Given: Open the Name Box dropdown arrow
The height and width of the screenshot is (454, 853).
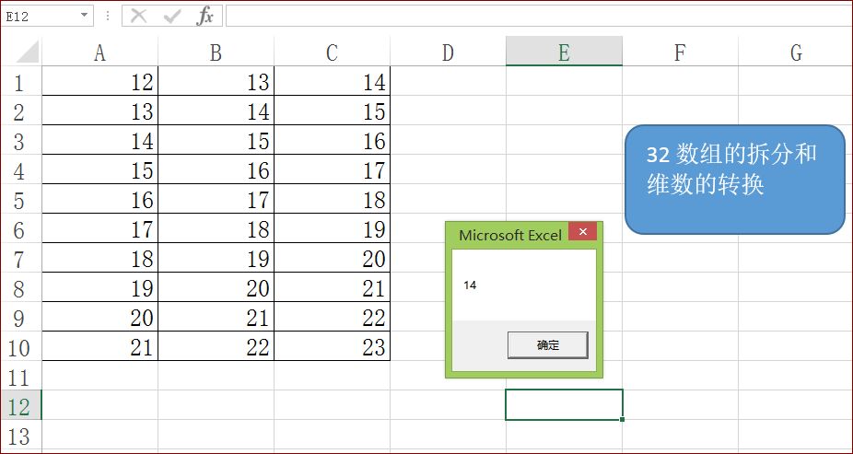Looking at the screenshot, I should pyautogui.click(x=84, y=16).
